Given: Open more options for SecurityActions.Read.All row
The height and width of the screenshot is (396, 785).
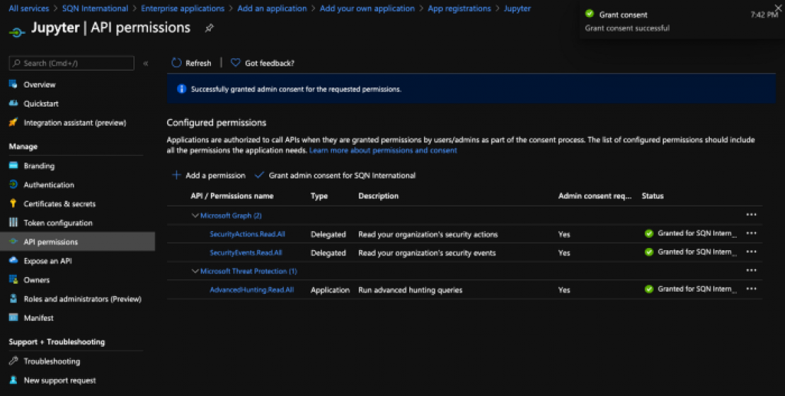Looking at the screenshot, I should click(751, 233).
